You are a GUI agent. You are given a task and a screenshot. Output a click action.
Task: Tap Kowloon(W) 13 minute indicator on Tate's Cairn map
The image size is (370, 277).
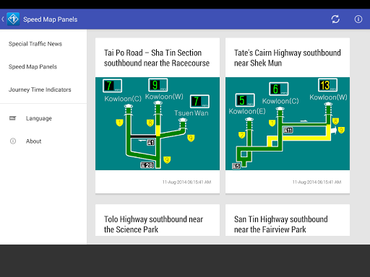(x=327, y=85)
